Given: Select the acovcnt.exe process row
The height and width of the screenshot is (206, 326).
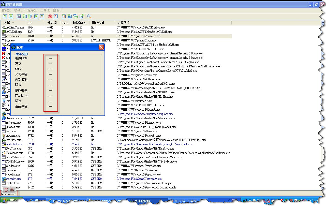Looking at the screenshot, I should click(x=116, y=36).
